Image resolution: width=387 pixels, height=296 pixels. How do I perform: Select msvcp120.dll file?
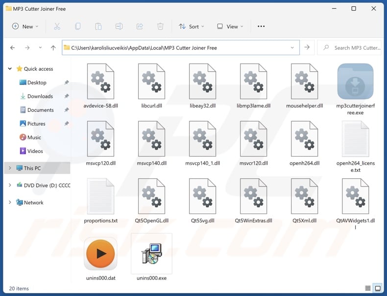(x=100, y=143)
